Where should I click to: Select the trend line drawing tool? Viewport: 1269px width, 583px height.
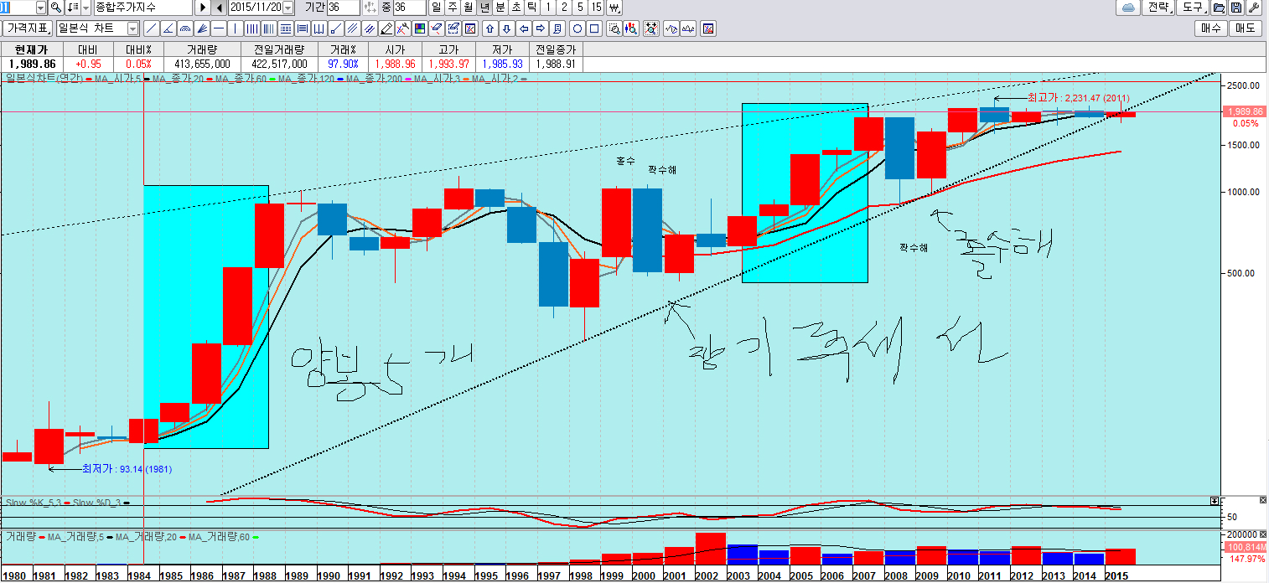pos(152,28)
